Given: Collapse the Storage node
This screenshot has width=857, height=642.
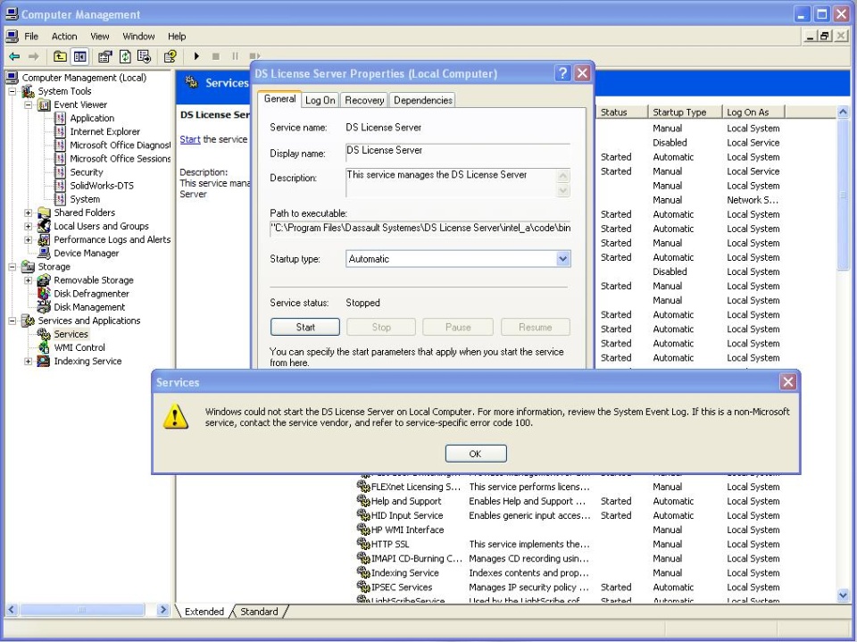Looking at the screenshot, I should click(12, 267).
